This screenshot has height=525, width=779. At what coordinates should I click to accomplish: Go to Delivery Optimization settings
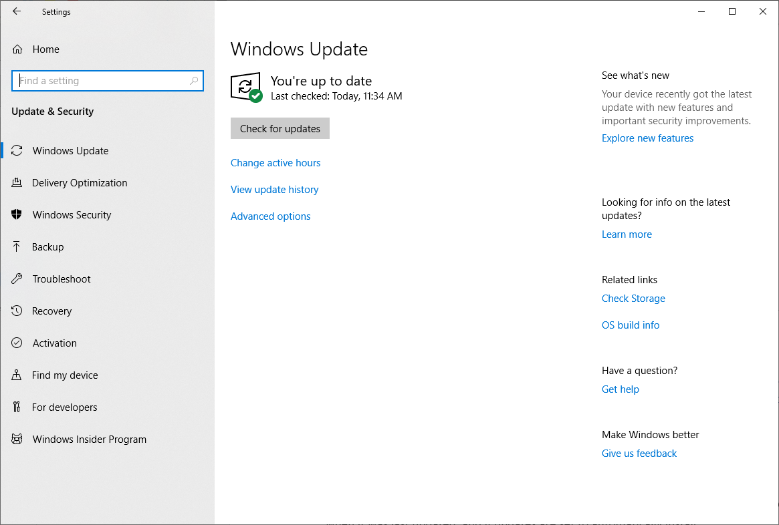click(107, 182)
